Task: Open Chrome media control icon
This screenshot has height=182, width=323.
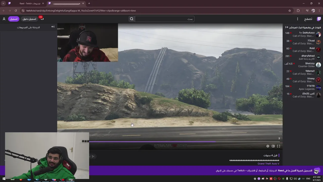Action: [307, 11]
